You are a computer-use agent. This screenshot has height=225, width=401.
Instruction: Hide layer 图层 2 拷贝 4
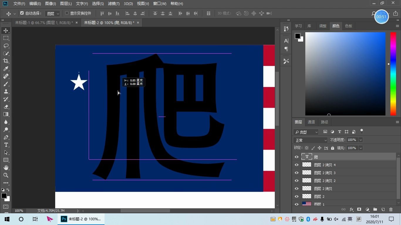[296, 165]
